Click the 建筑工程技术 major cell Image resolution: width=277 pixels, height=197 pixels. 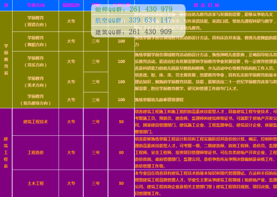pyautogui.click(x=35, y=122)
